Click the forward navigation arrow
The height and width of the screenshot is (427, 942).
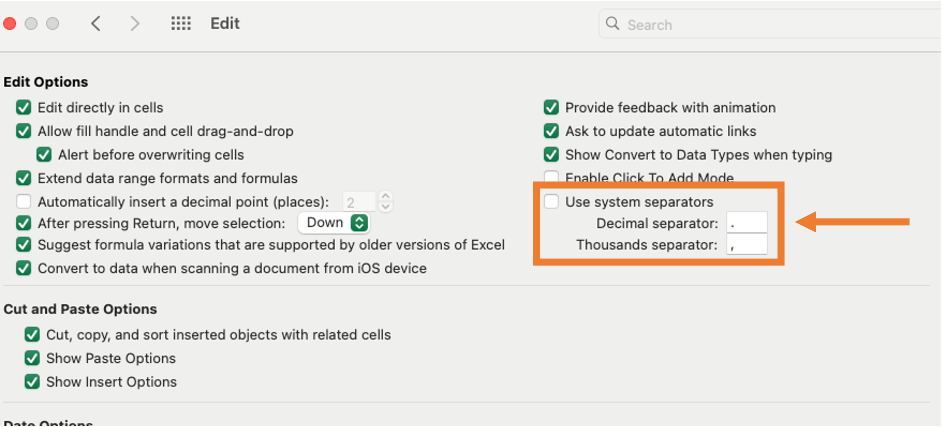tap(135, 24)
